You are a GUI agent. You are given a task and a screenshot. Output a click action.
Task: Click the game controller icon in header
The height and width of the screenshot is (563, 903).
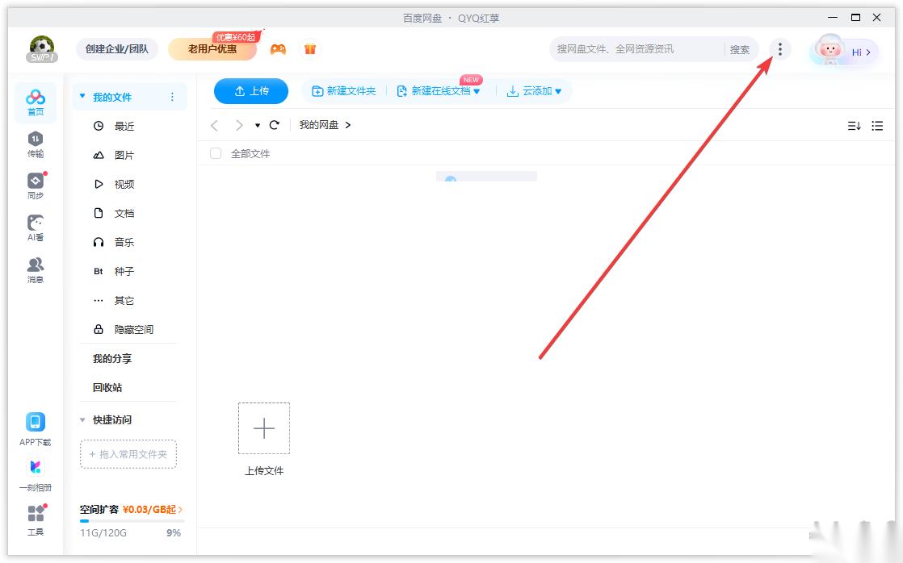tap(278, 49)
